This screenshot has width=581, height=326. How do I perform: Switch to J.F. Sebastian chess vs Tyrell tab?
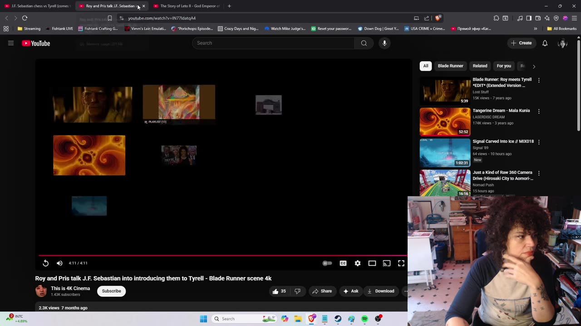coord(37,6)
